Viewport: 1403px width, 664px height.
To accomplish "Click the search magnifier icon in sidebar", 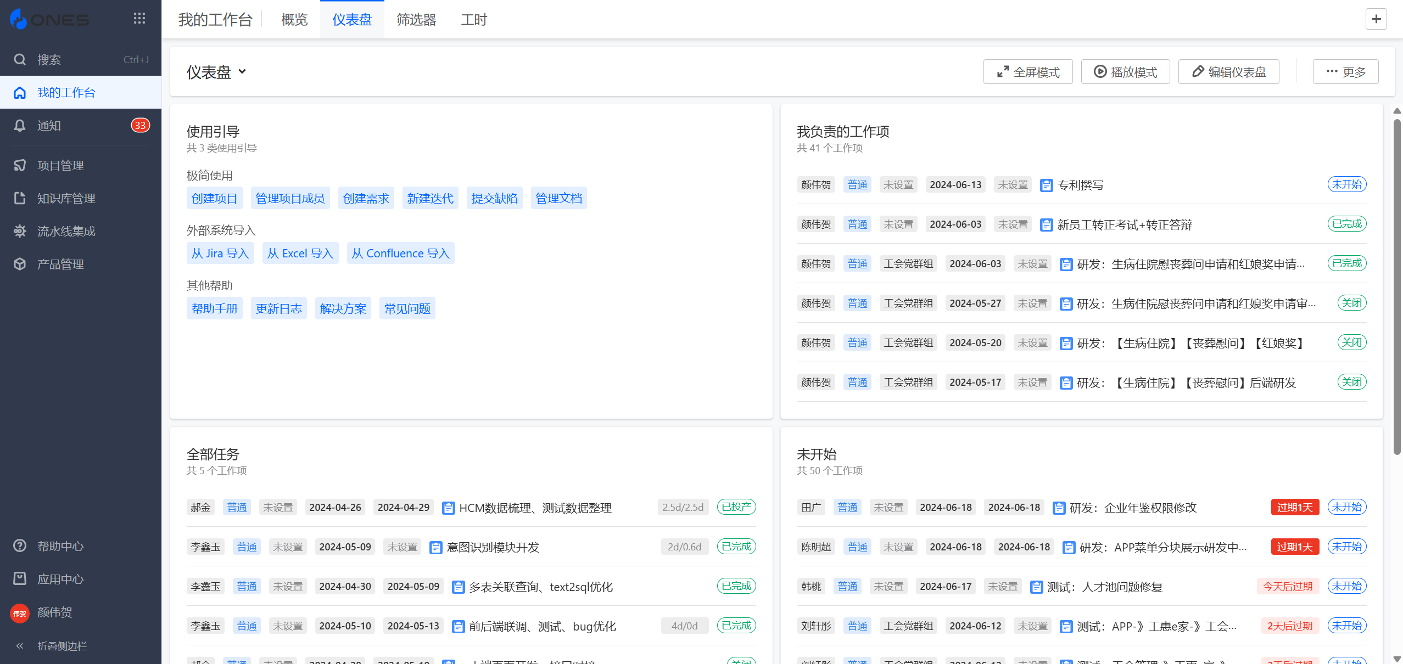I will tap(20, 59).
